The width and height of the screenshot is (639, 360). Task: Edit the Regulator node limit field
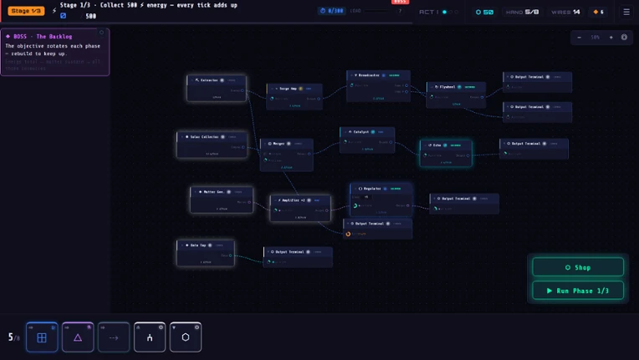point(367,197)
